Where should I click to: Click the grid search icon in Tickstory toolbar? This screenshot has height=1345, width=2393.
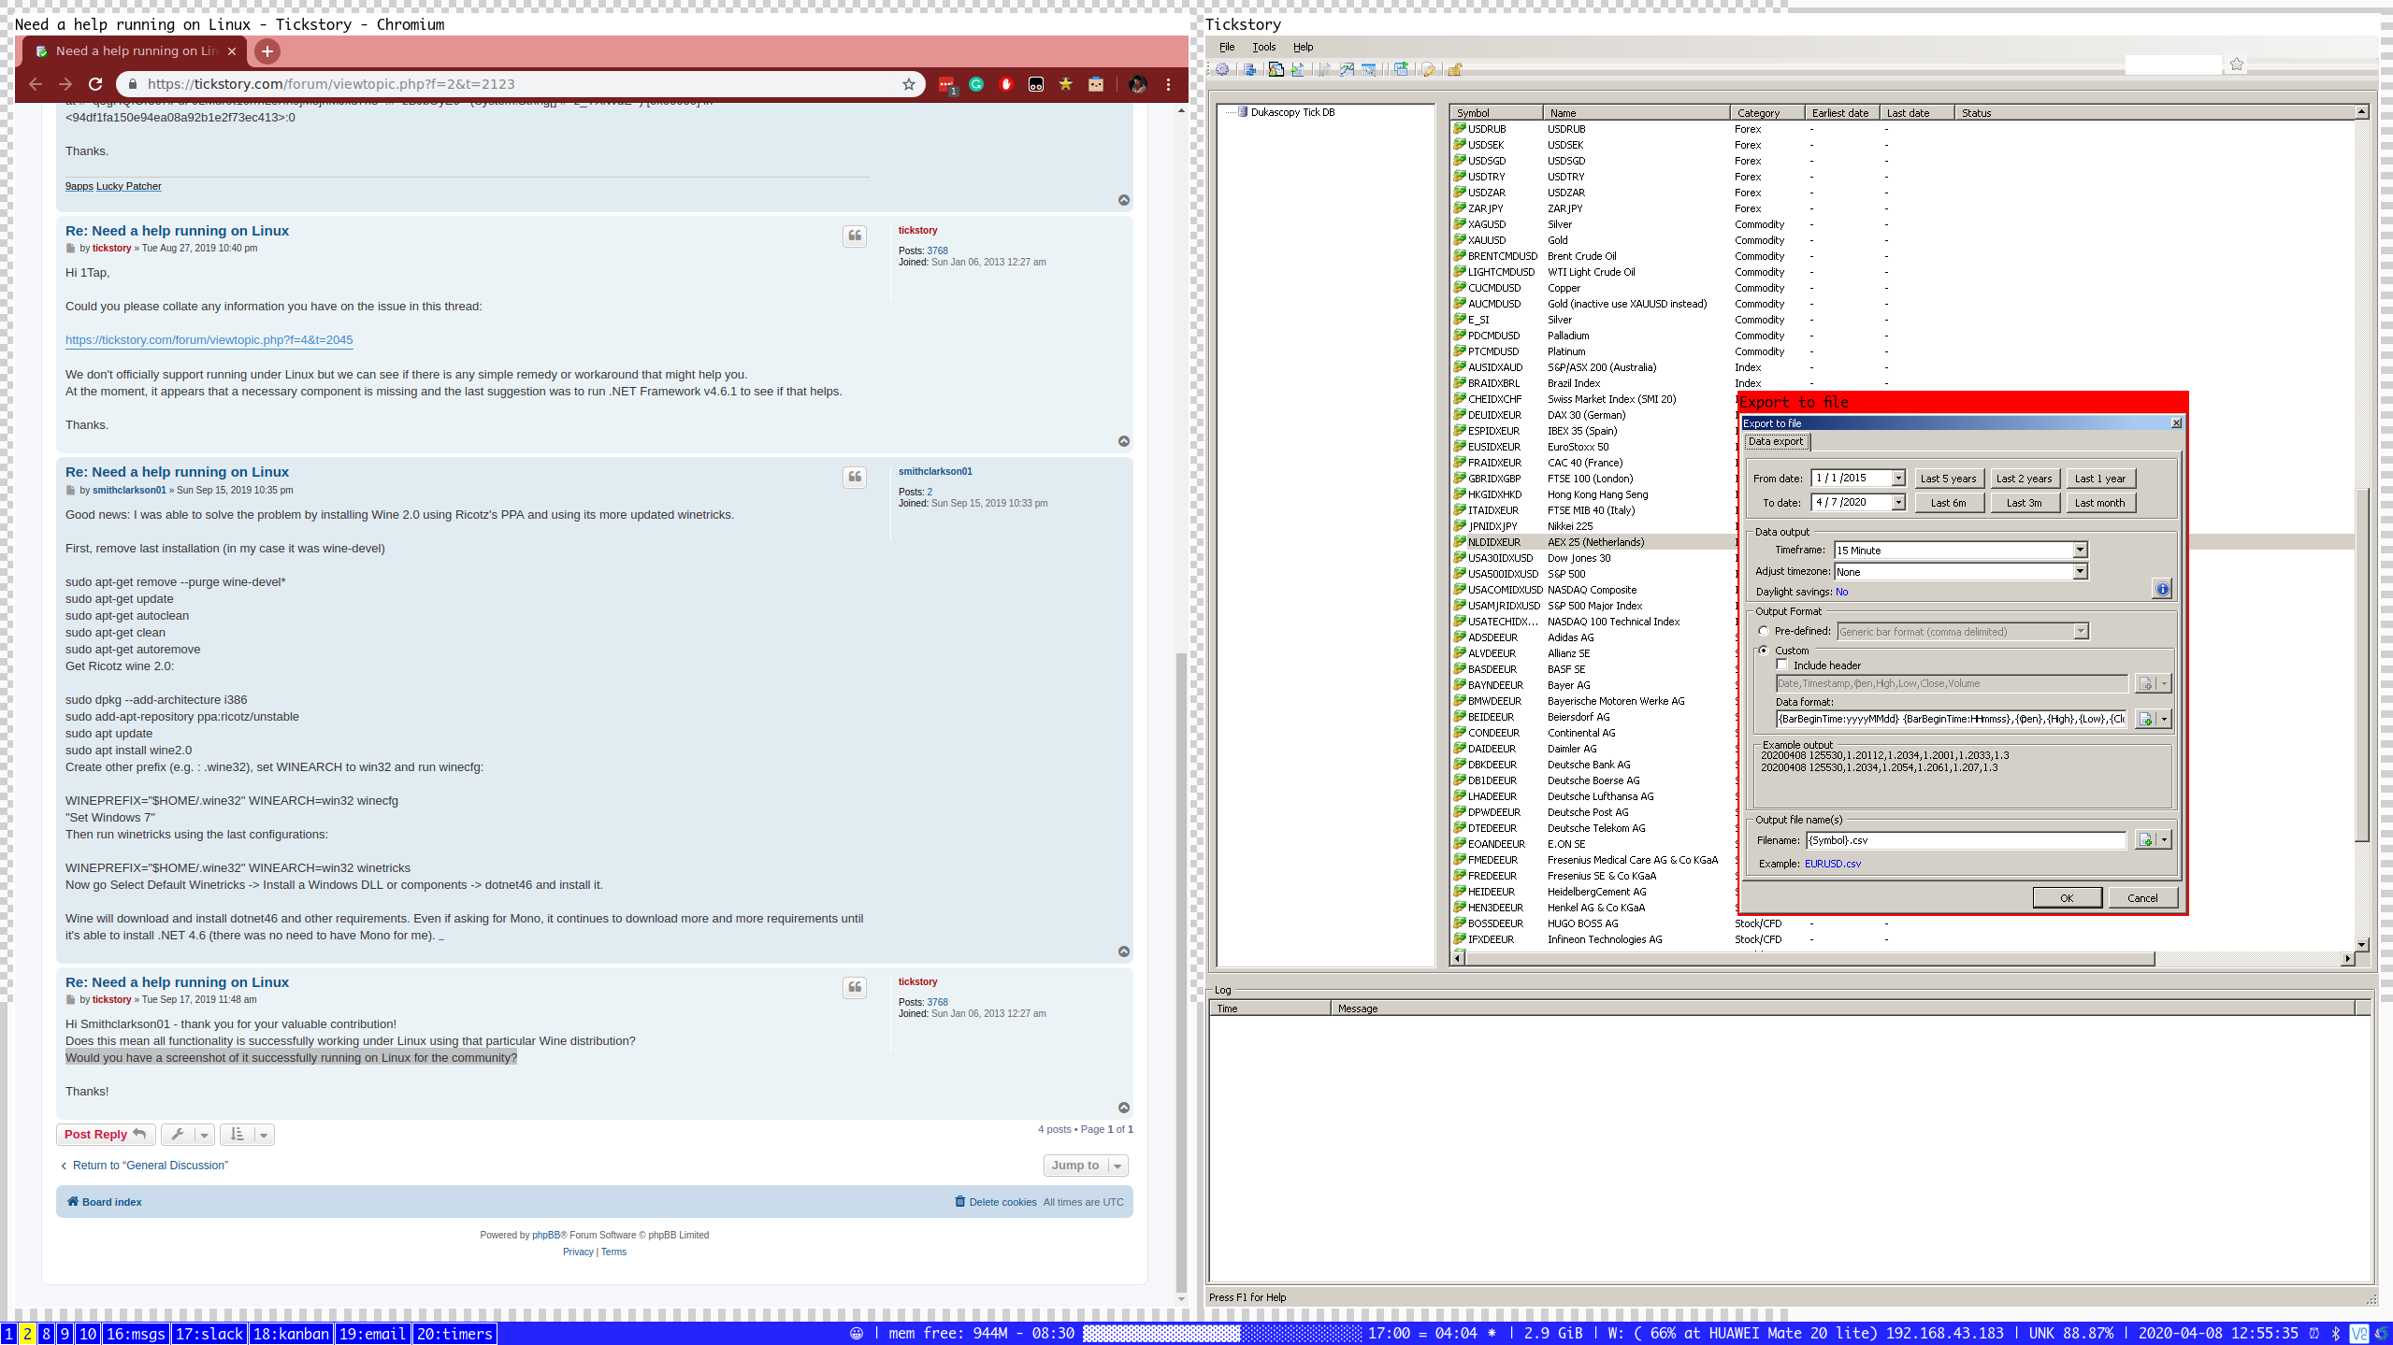click(1369, 69)
